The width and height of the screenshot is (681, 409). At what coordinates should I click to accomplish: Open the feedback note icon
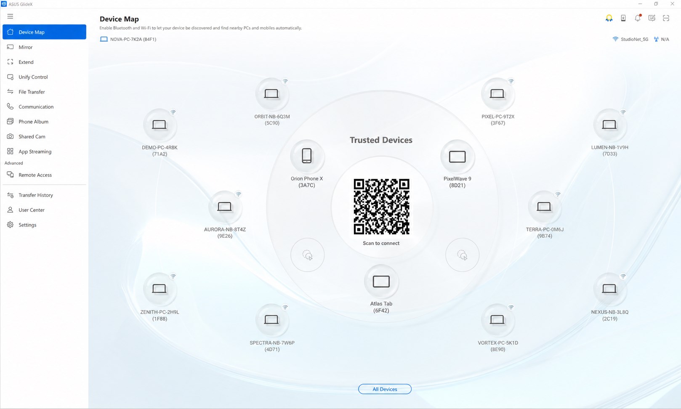[x=652, y=18]
